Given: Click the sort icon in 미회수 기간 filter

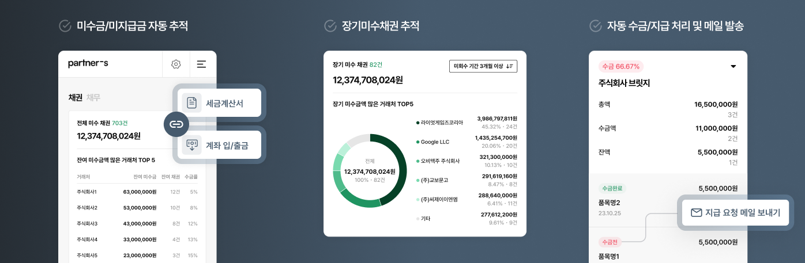Looking at the screenshot, I should tap(509, 66).
